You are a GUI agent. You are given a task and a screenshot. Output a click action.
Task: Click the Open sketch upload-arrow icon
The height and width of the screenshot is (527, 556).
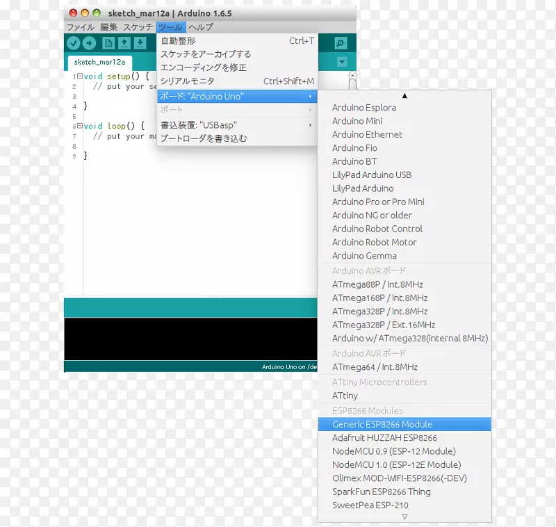tap(124, 42)
